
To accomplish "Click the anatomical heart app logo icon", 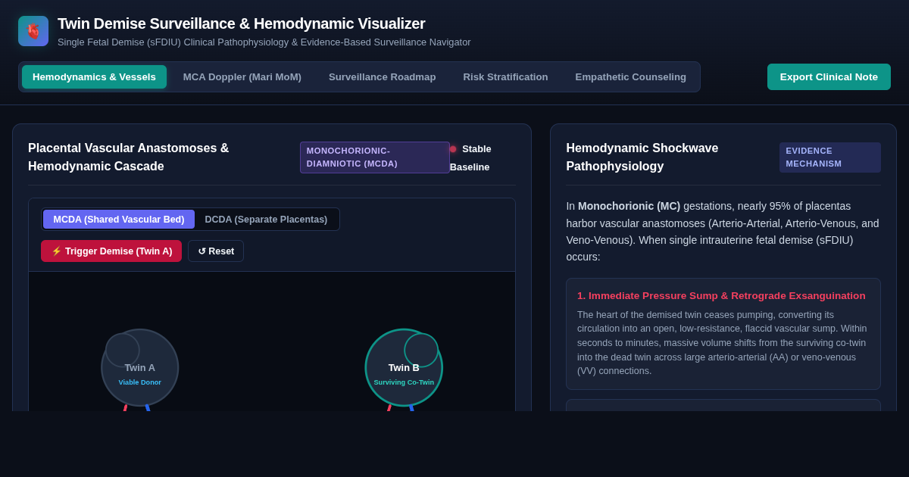I will point(33,31).
